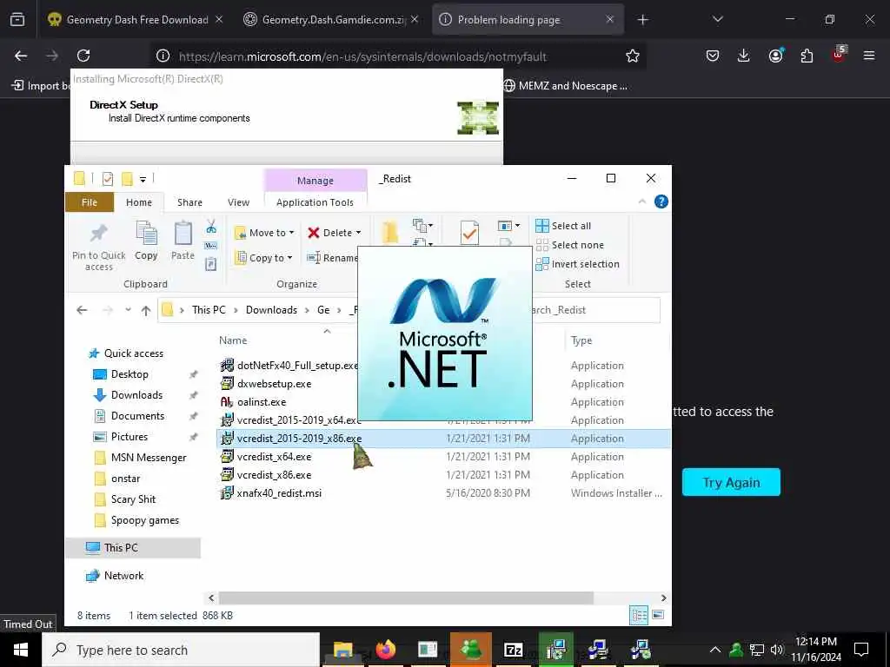Image resolution: width=890 pixels, height=667 pixels.
Task: Click the Paste shortcut icon in Clipboard group
Action: tap(211, 264)
